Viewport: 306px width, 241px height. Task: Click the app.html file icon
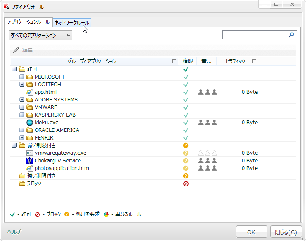coord(30,92)
